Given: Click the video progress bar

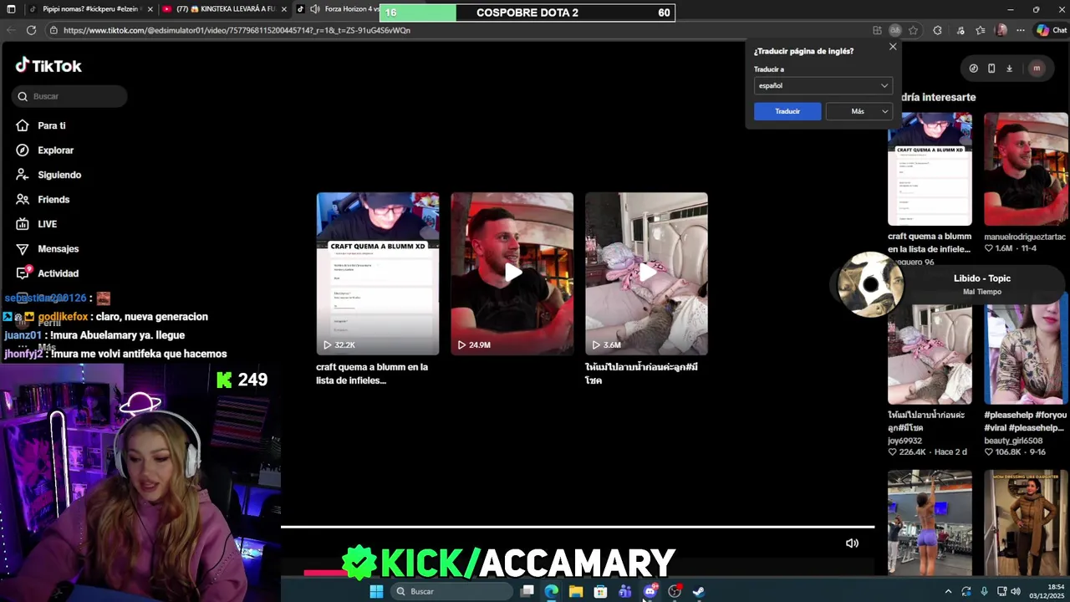Looking at the screenshot, I should tap(577, 528).
